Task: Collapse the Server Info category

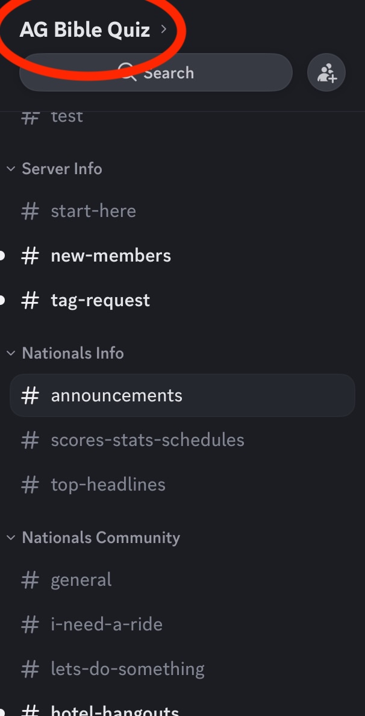Action: pyautogui.click(x=10, y=169)
